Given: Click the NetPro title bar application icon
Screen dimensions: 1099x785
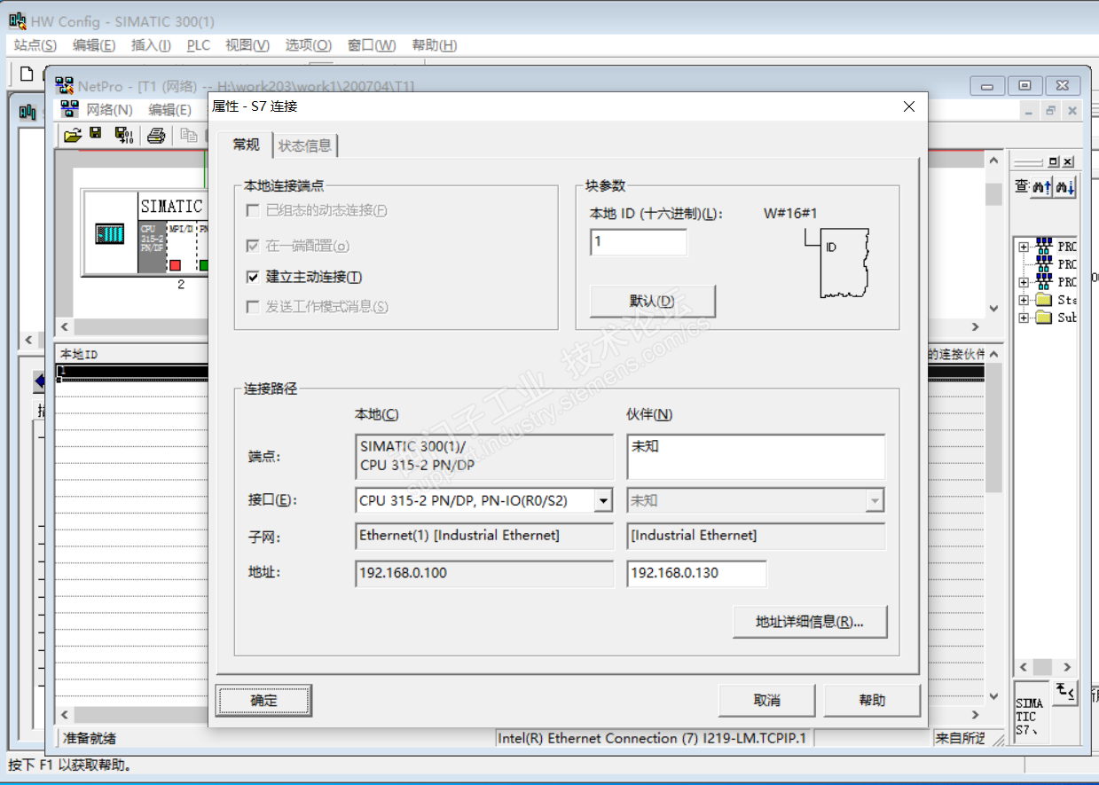Looking at the screenshot, I should [x=65, y=86].
